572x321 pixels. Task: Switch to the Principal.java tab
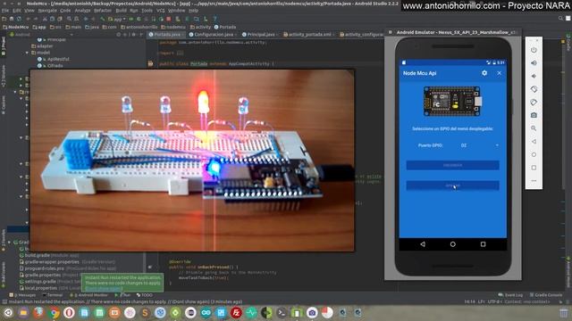(x=260, y=35)
